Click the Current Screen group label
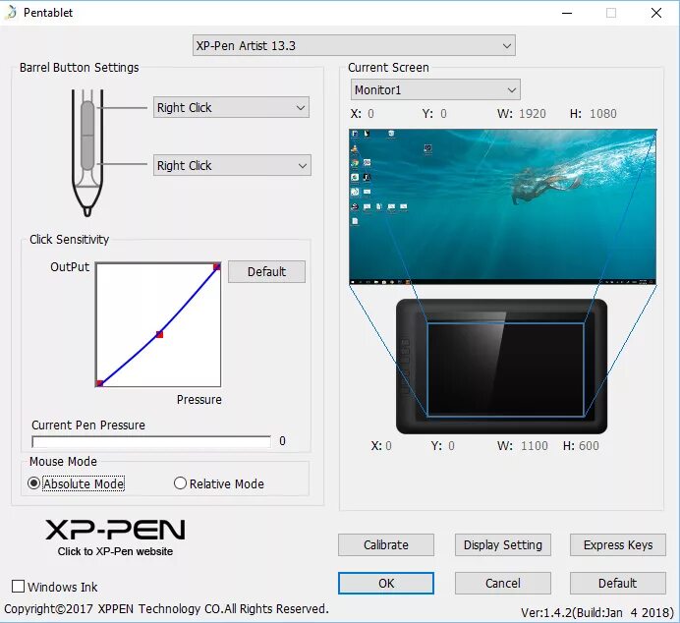 coord(388,68)
